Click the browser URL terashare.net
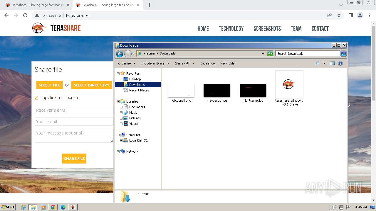Image resolution: width=376 pixels, height=211 pixels. 78,16
